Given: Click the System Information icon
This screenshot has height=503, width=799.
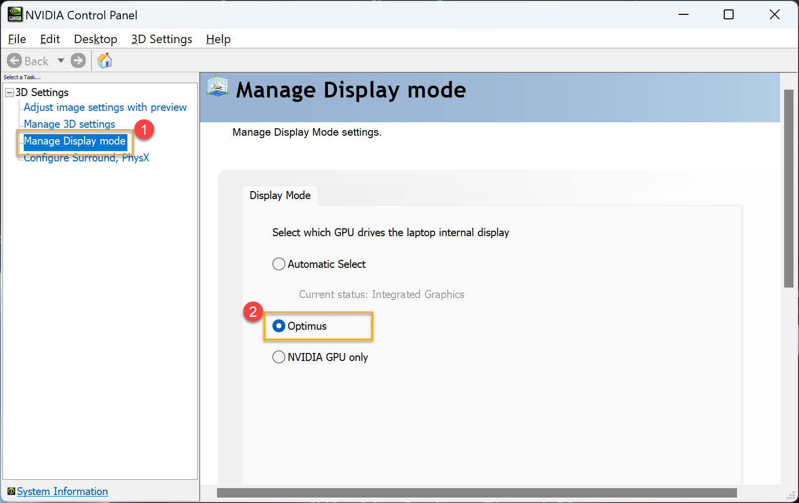Looking at the screenshot, I should (x=11, y=491).
